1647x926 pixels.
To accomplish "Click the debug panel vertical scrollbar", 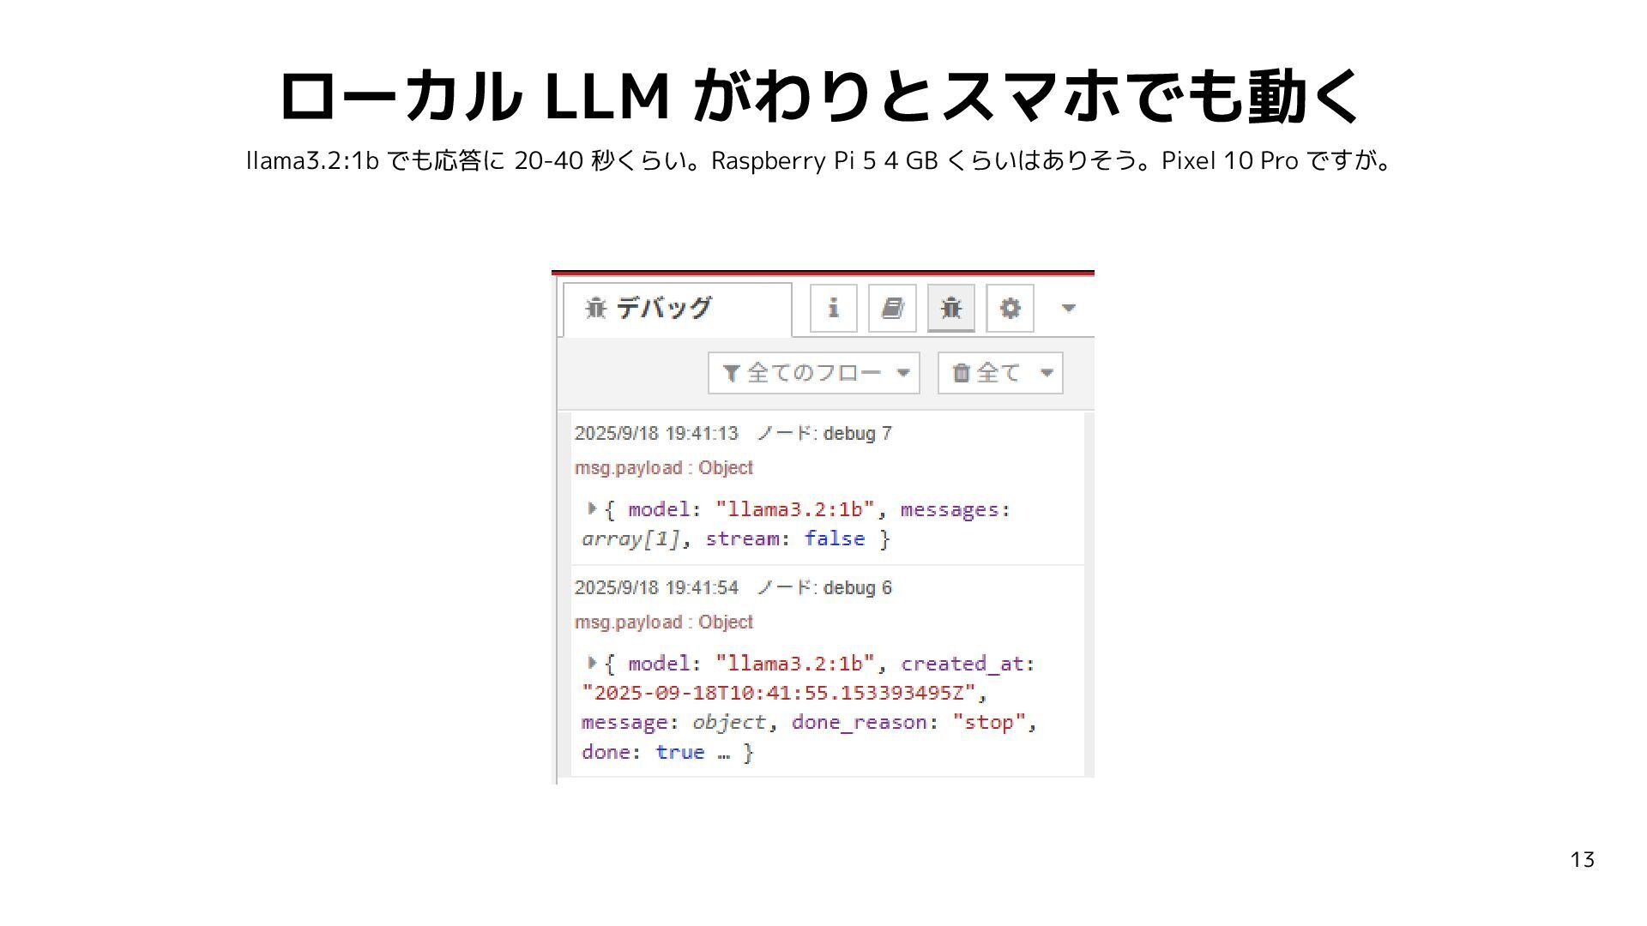I will [1089, 594].
